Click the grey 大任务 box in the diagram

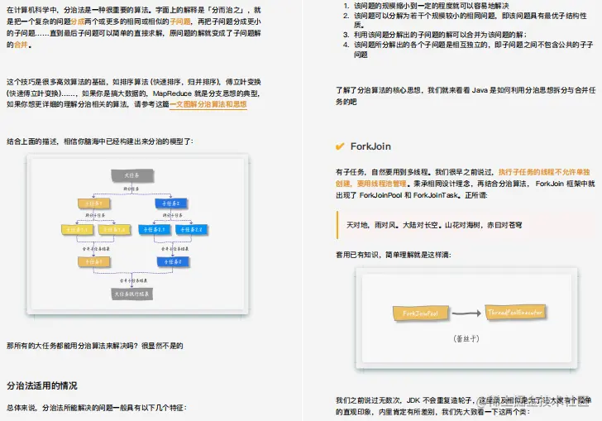132,175
